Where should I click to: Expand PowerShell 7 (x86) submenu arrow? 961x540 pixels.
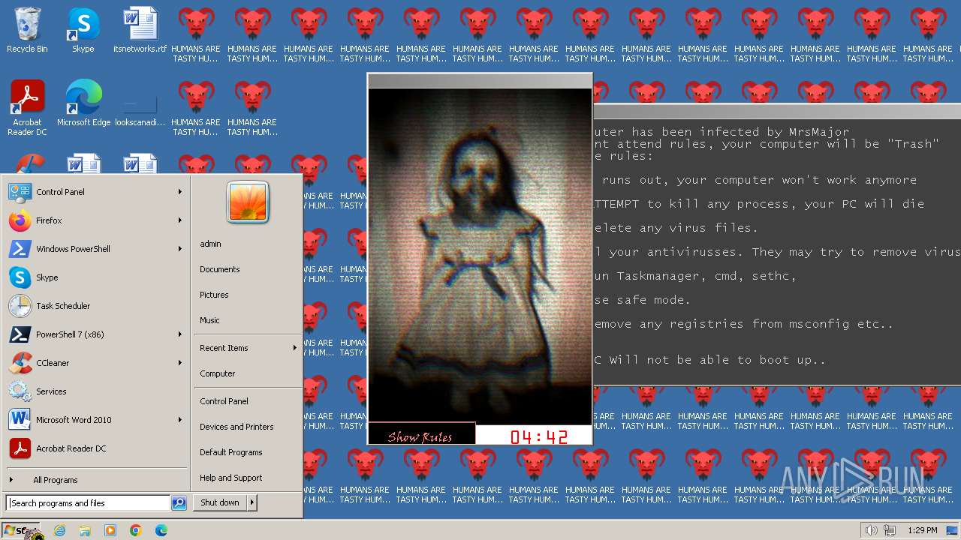pyautogui.click(x=180, y=334)
